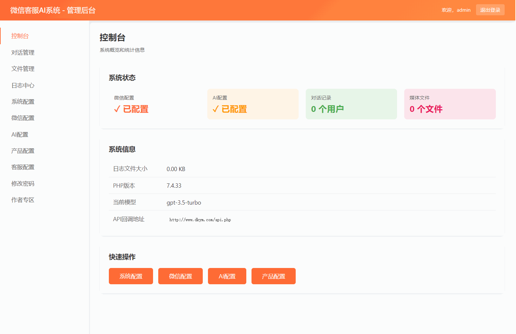Click the green 对话记录 status card
This screenshot has height=334, width=516.
351,104
